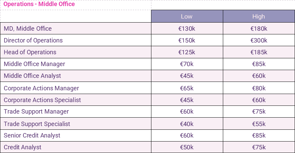This screenshot has width=295, height=153.
Task: Click the Corporate Actions Specialist label
Action: 42,100
